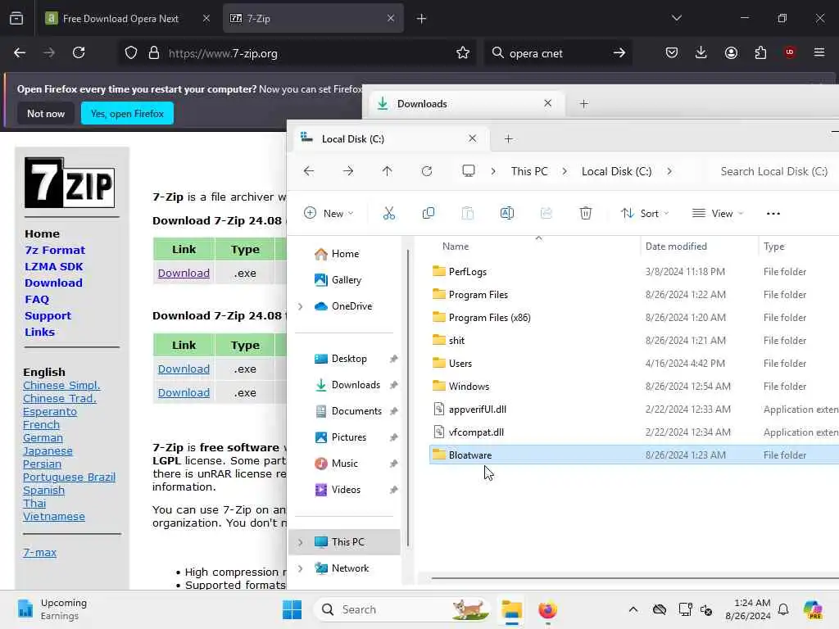Click the Paste clipboard icon in Explorer
This screenshot has width=839, height=629.
tap(468, 214)
